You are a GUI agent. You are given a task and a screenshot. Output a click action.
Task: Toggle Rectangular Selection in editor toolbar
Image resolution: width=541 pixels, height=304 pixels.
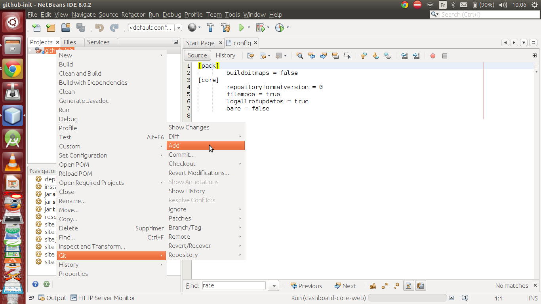347,56
